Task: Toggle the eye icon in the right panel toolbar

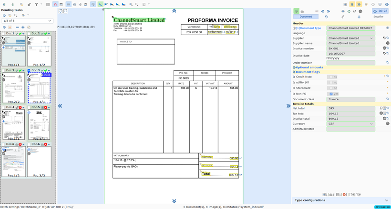Action: tap(343, 11)
